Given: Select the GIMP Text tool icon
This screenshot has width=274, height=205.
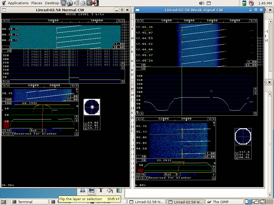Looking at the screenshot, I should pyautogui.click(x=101, y=190).
